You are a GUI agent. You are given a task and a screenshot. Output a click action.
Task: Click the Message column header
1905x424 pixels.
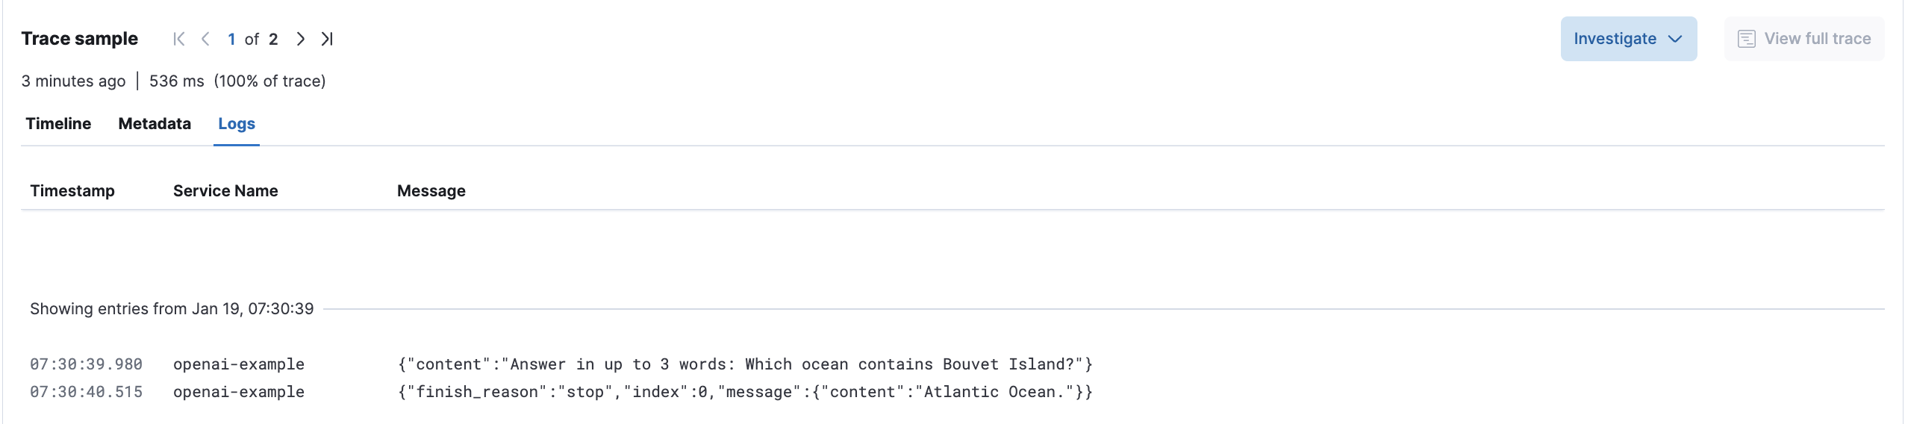pyautogui.click(x=431, y=191)
